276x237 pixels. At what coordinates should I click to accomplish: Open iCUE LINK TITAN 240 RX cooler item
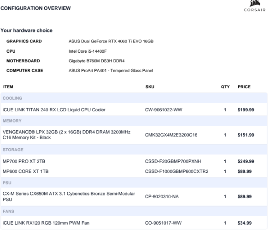point(54,110)
